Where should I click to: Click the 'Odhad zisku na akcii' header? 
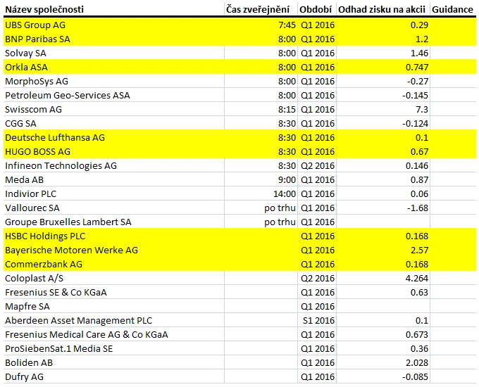point(382,9)
